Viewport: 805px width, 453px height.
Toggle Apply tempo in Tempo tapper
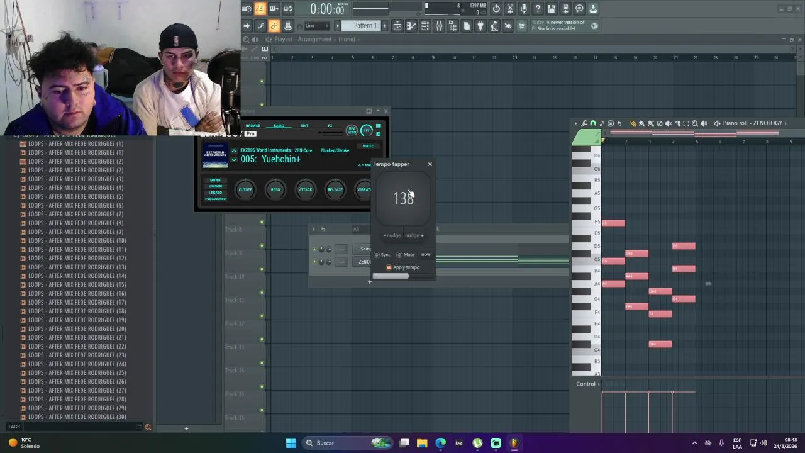pos(402,267)
